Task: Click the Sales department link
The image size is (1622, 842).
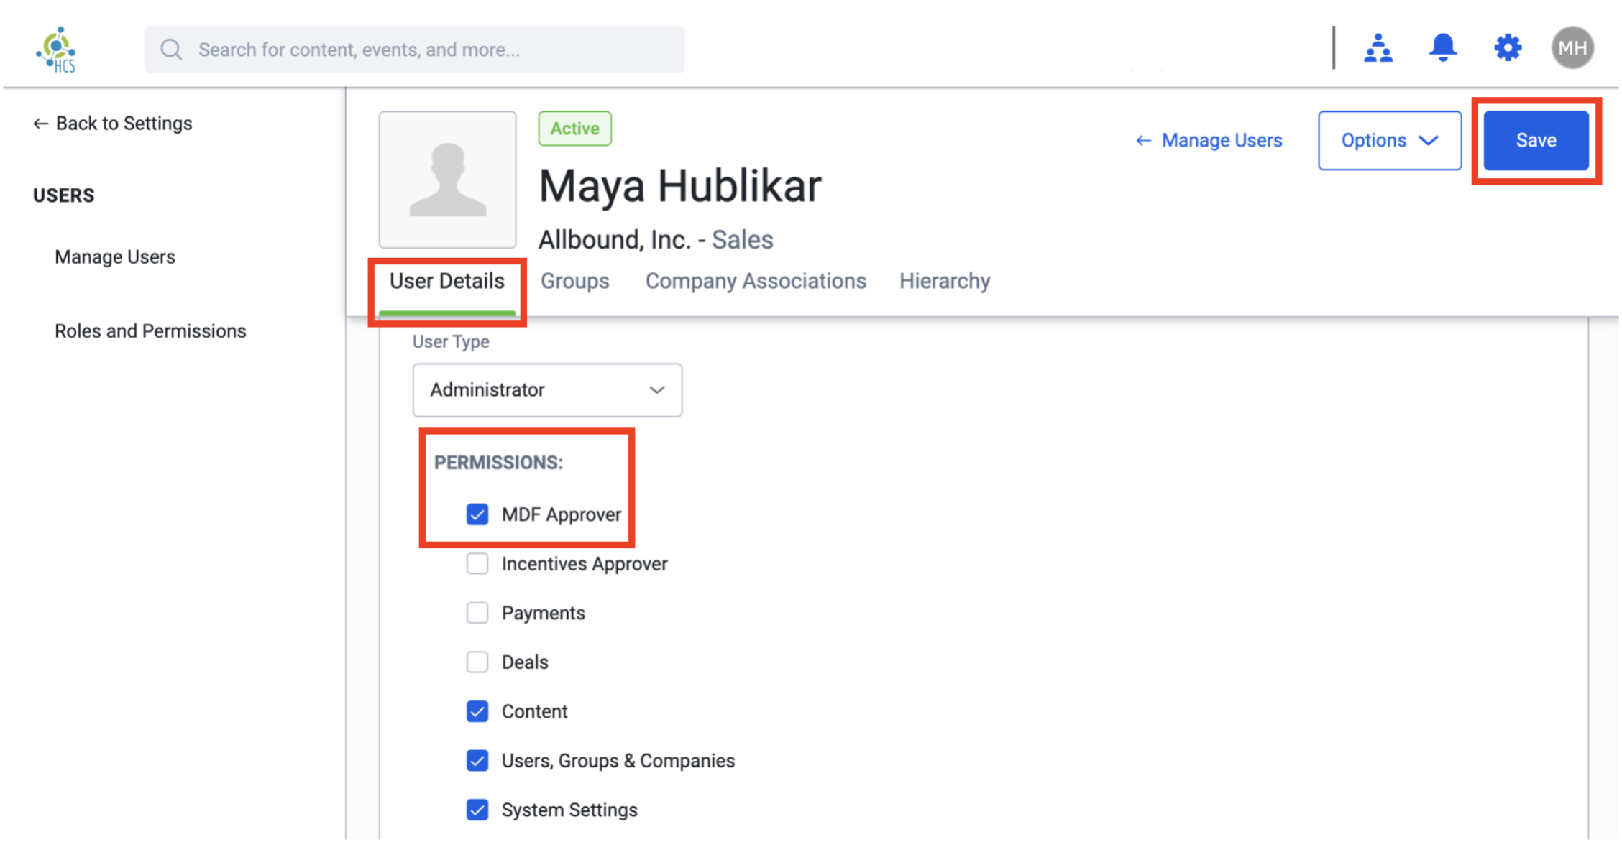Action: (x=742, y=240)
